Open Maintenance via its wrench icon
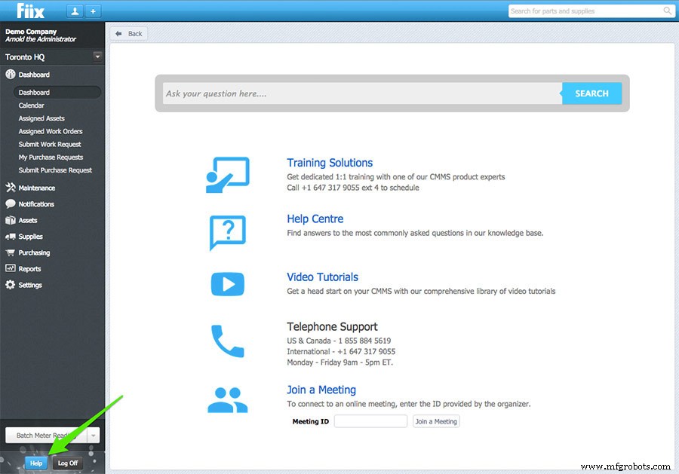Screen dimensions: 679x474 click(11, 188)
